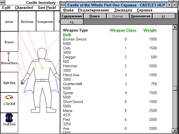Open Castle Inventory window system menu box
The height and width of the screenshot is (134, 179).
point(2,2)
